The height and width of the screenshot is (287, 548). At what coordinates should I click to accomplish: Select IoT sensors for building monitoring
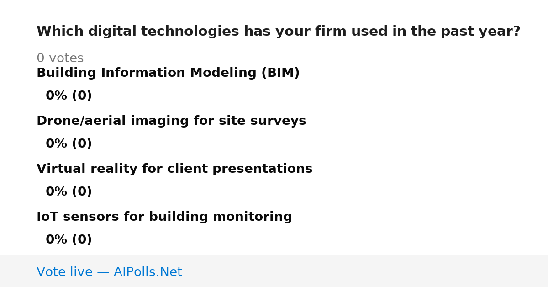[x=164, y=217]
